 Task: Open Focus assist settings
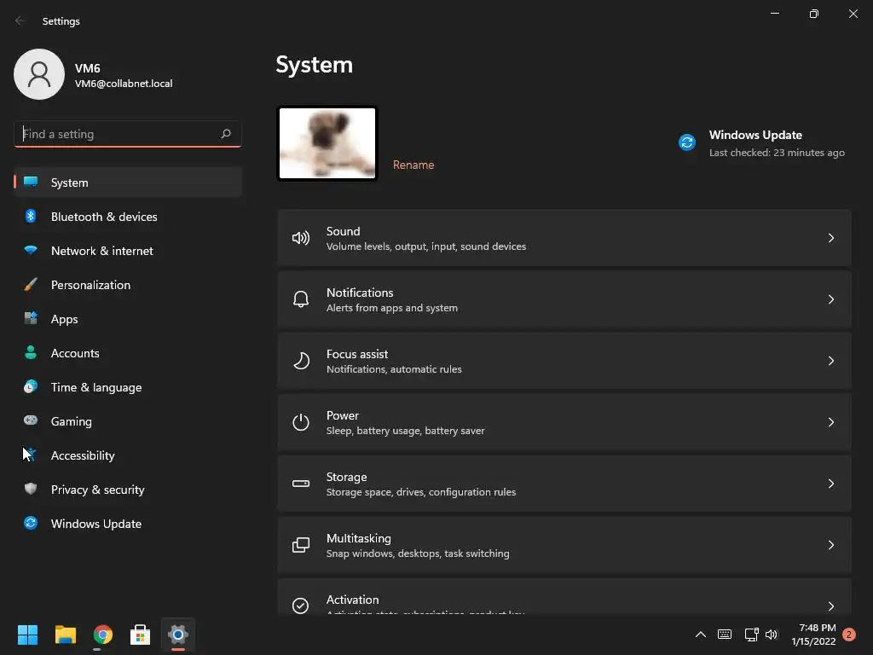tap(564, 361)
